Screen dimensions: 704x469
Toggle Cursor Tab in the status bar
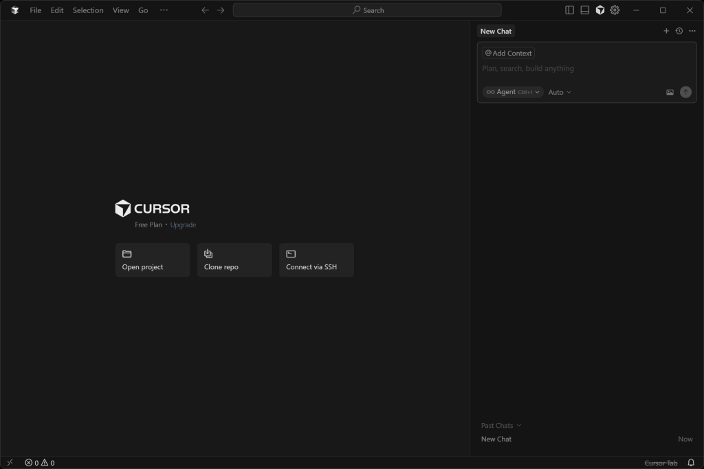[x=659, y=462]
